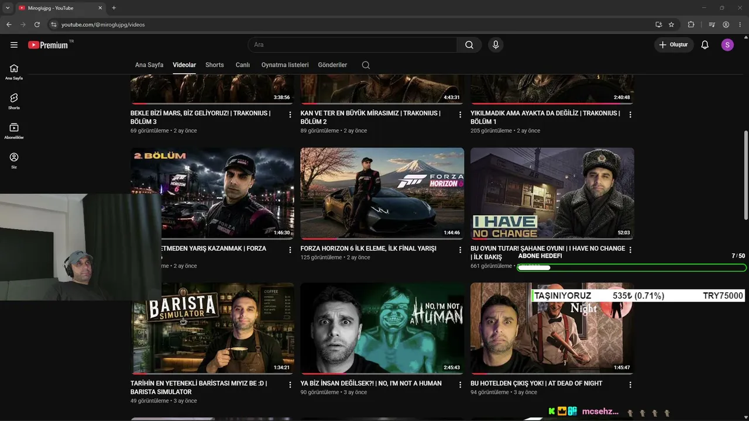Bookmark this page with the star
Screen dimensions: 749x421
(x=671, y=25)
